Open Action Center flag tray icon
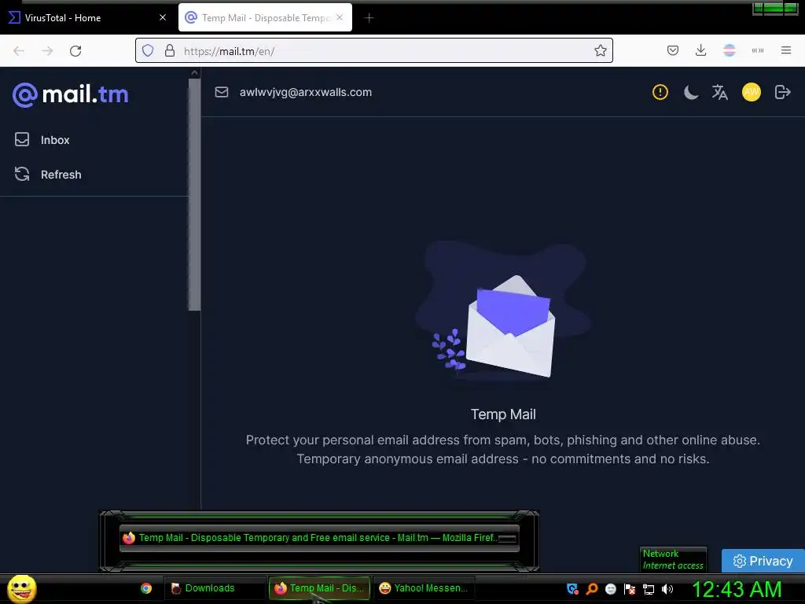The height and width of the screenshot is (604, 805). pos(630,589)
